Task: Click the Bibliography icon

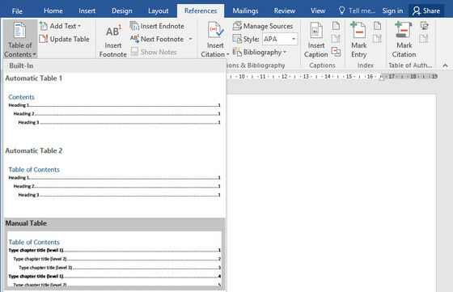Action: 237,52
